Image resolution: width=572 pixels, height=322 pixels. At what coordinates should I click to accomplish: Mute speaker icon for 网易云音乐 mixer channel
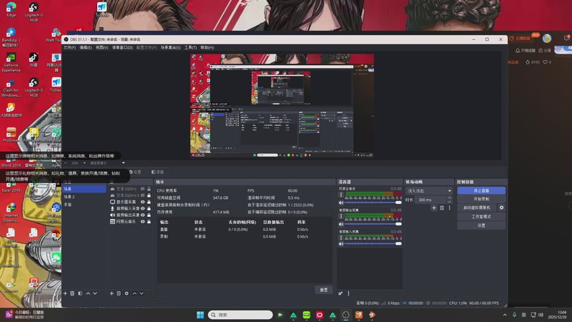point(341,203)
